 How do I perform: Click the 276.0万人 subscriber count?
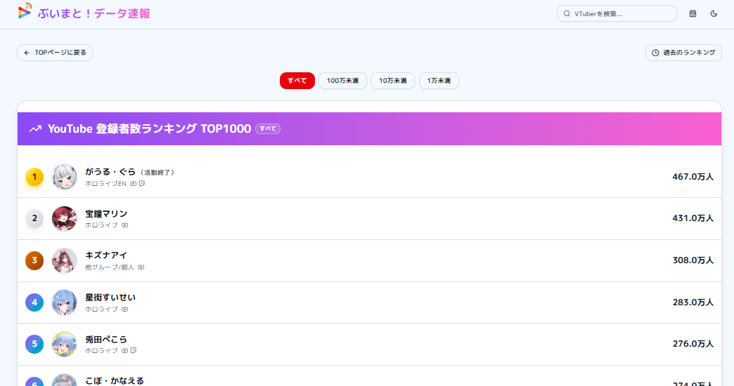point(693,344)
